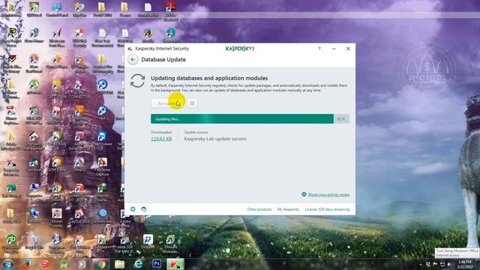Launch Internet Explorer from the taskbar

138,264
